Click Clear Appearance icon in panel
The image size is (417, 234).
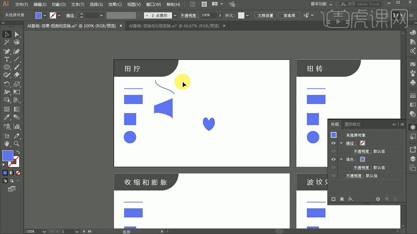point(378,199)
